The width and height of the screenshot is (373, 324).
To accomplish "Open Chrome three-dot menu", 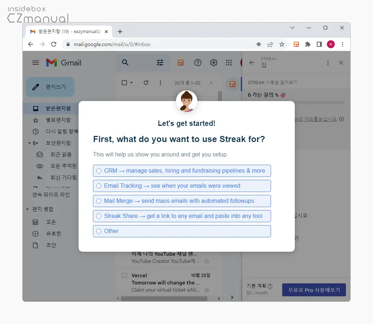I will coord(343,44).
